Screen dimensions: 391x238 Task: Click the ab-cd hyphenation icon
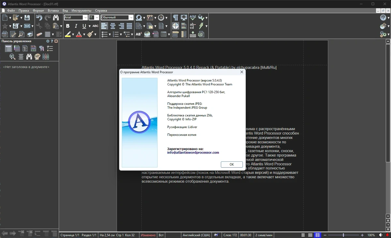(193, 26)
